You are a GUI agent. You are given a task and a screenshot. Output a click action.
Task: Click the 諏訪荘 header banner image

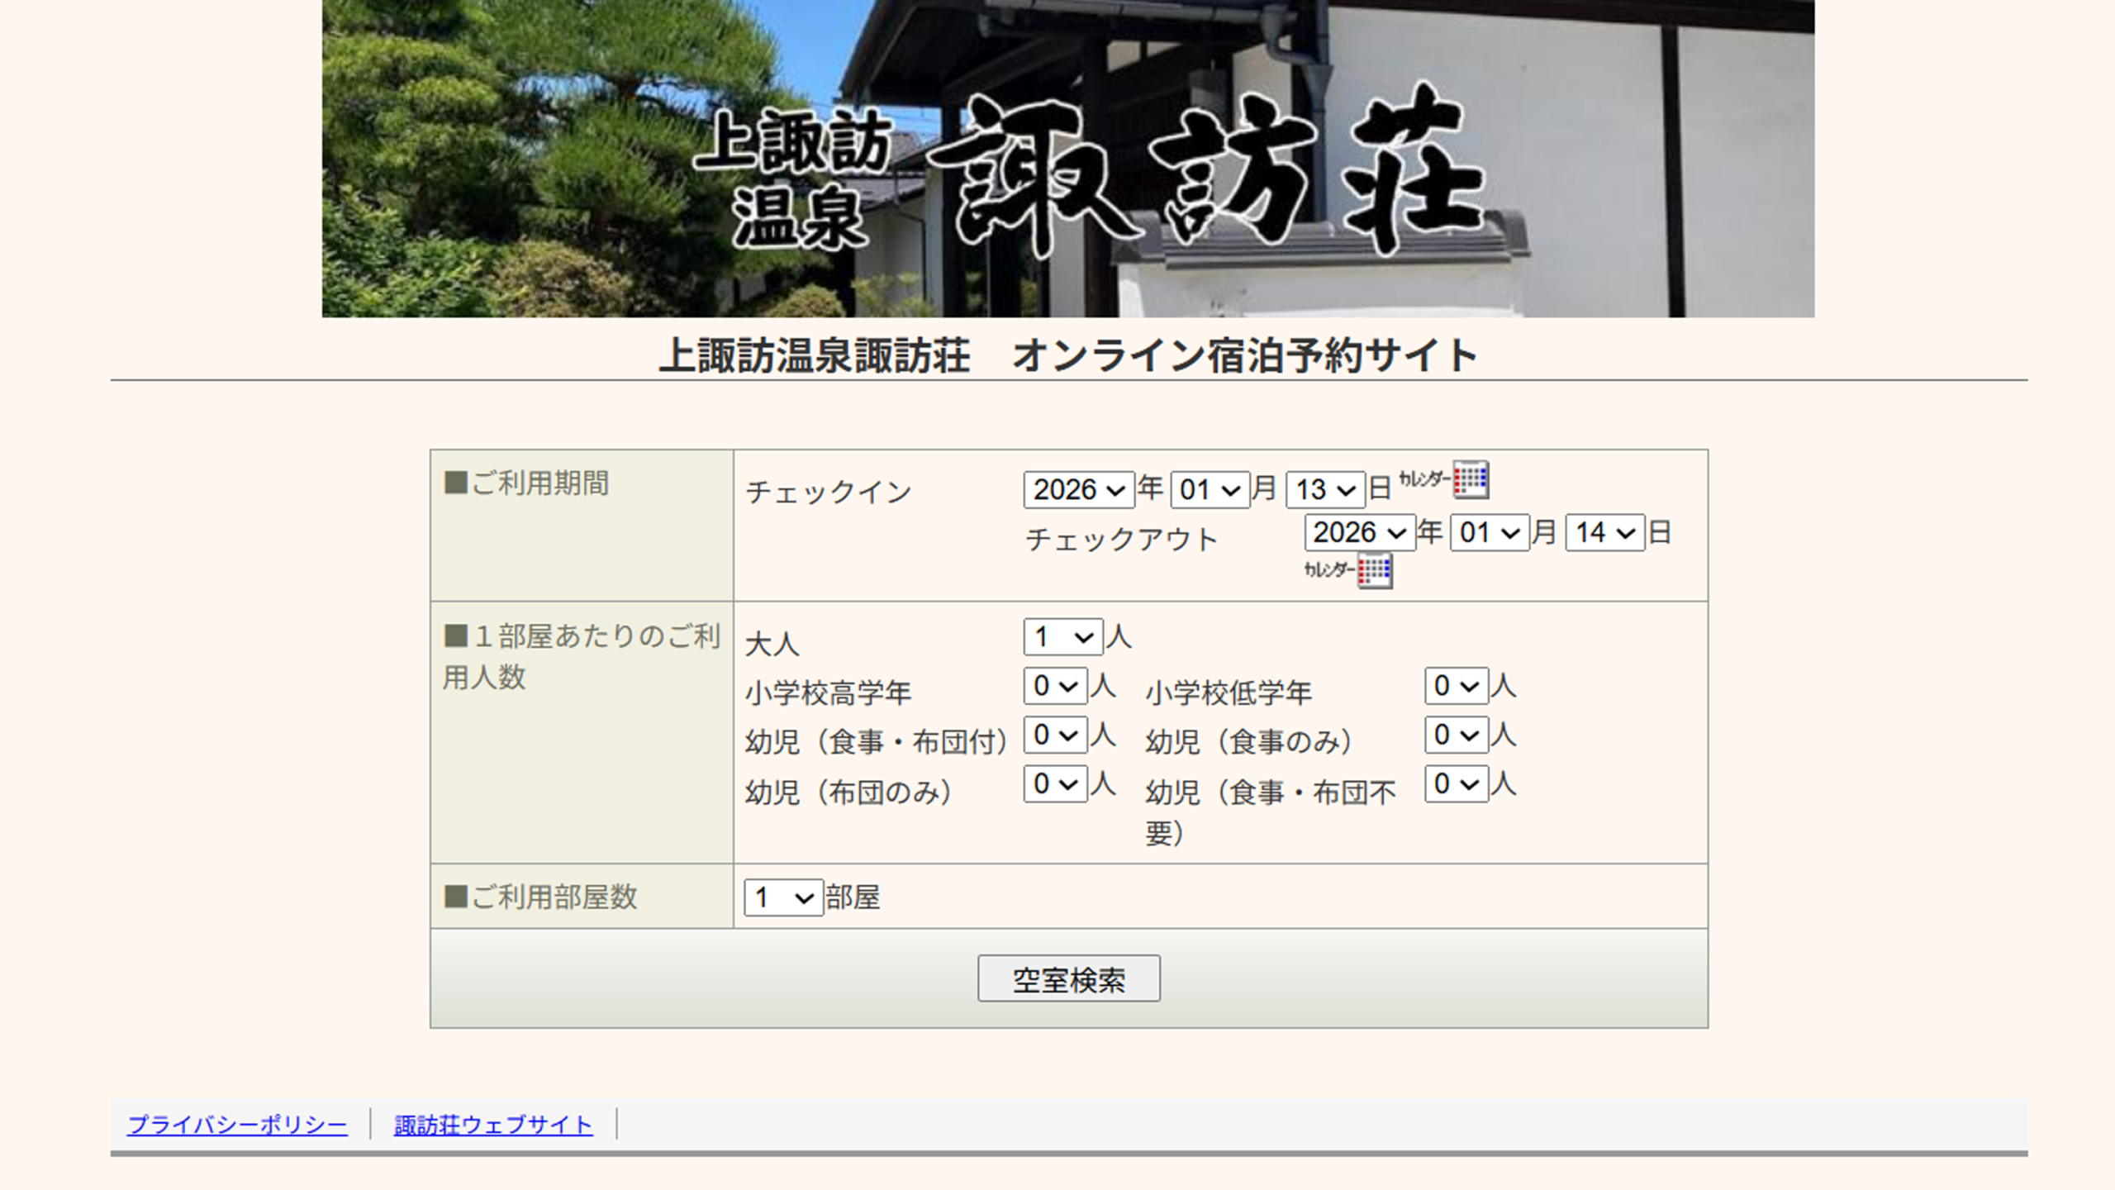pos(1067,159)
